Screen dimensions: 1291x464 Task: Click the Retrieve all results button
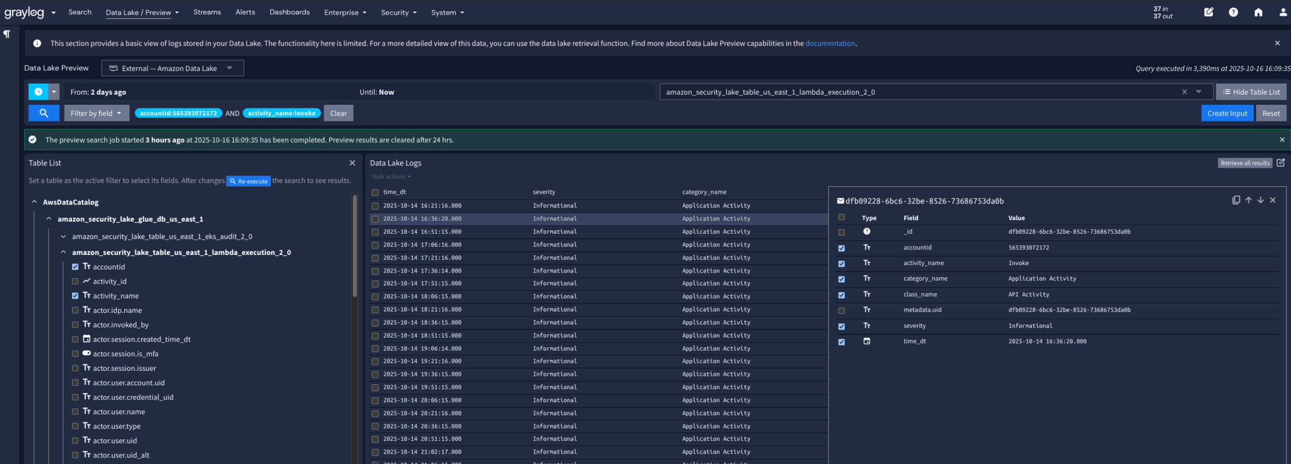click(x=1245, y=163)
